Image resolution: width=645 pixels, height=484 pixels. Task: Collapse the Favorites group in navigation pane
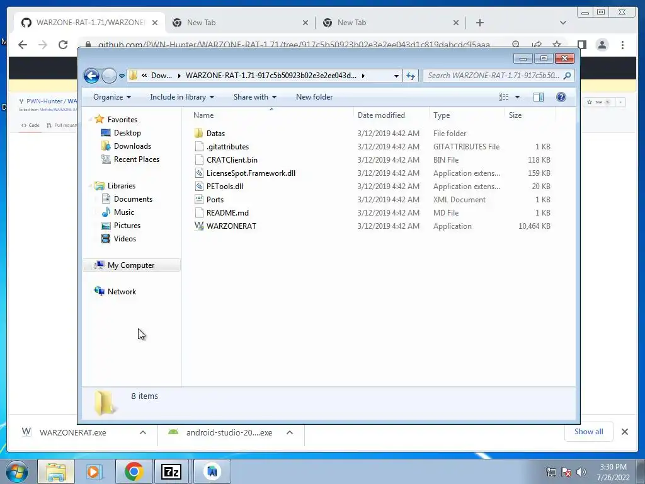coord(90,120)
